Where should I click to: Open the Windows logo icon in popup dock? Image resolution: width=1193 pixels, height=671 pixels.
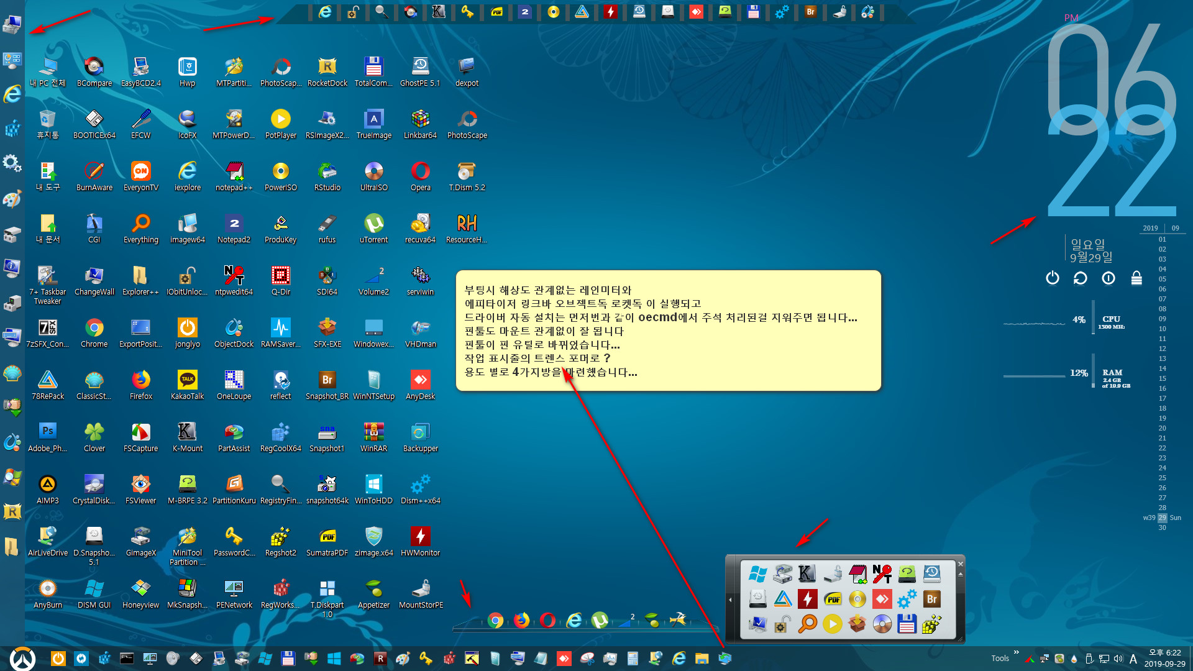[757, 573]
